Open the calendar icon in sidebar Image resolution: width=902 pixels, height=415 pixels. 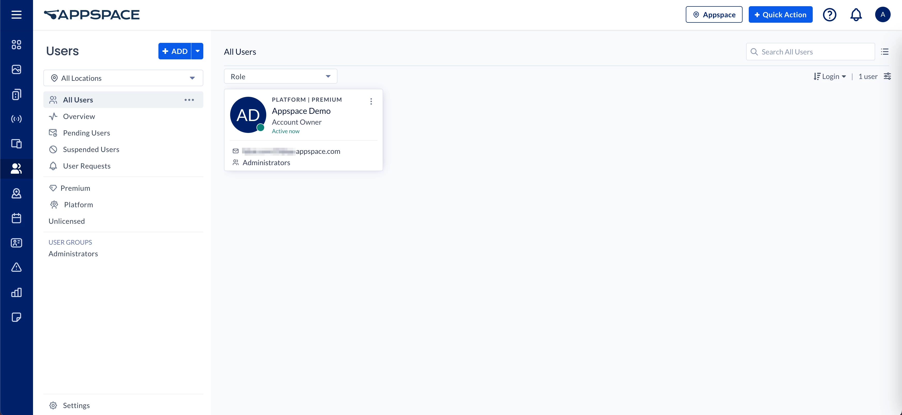pos(16,218)
